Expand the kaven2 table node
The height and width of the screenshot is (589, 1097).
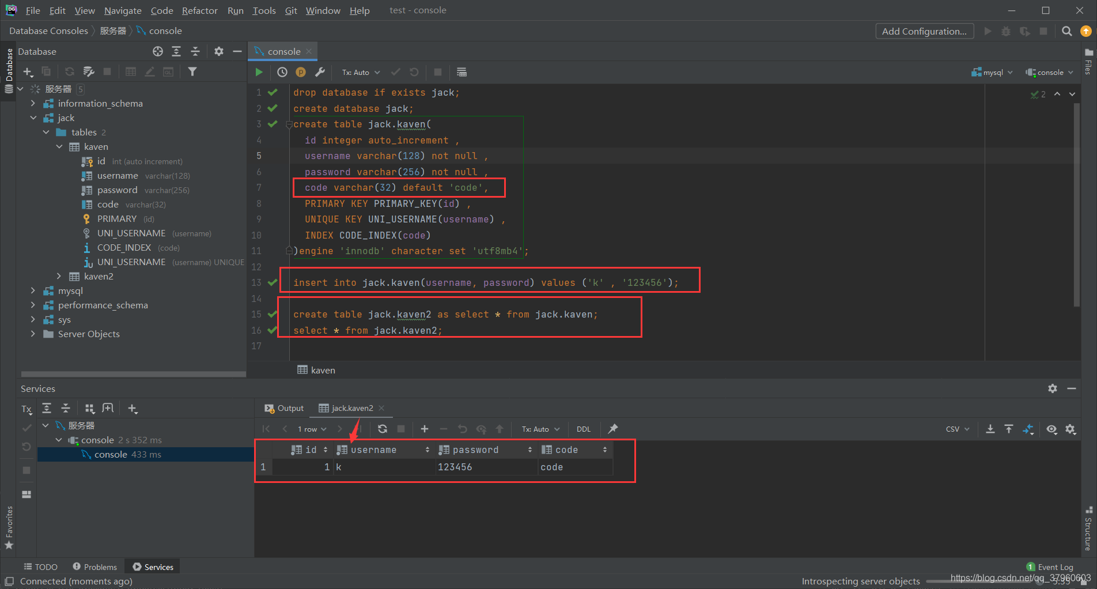pos(59,276)
